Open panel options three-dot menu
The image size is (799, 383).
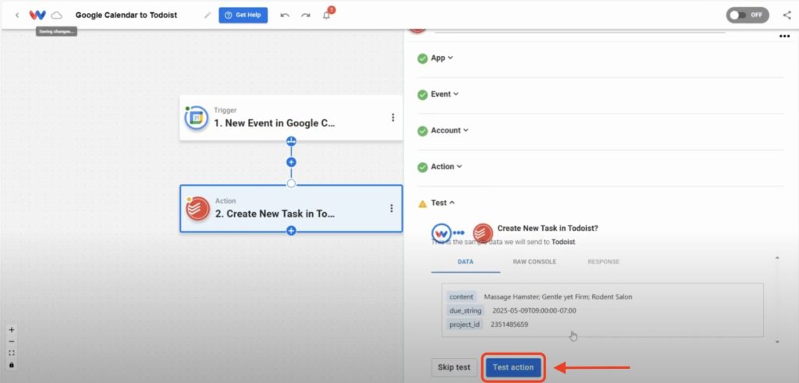tap(785, 36)
